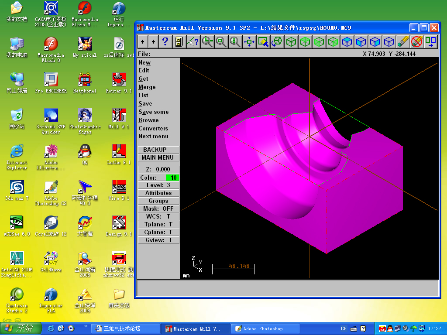The width and height of the screenshot is (447, 335).
Task: Return to MAIN MENU
Action: coord(158,157)
